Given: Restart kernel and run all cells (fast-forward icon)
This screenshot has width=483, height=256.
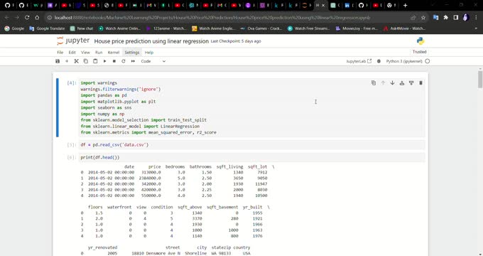Looking at the screenshot, I should 133,61.
